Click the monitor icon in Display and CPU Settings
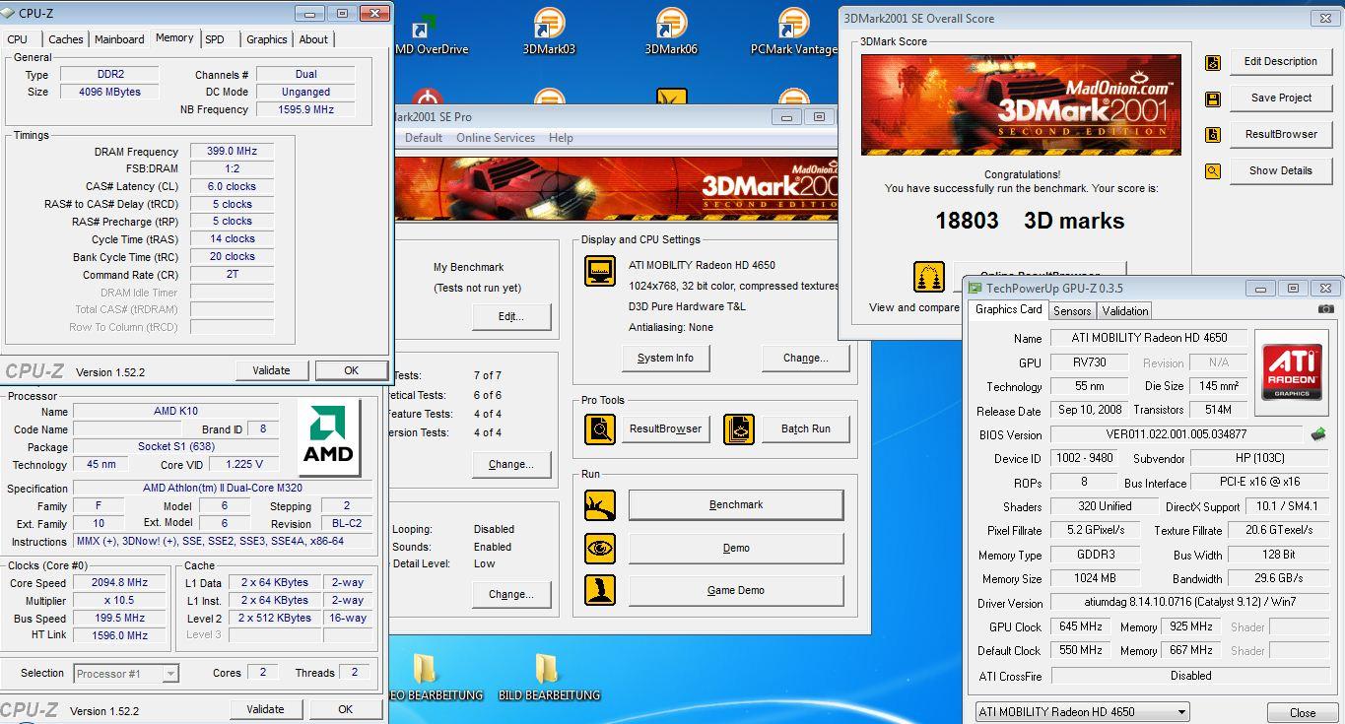The image size is (1345, 724). (600, 271)
